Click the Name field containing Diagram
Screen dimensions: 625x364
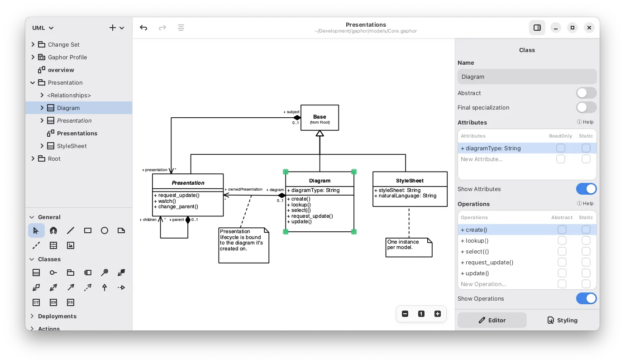[527, 77]
